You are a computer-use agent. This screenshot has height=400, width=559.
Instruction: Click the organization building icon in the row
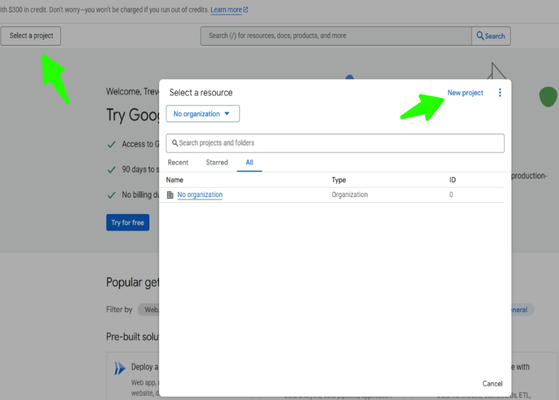tap(170, 195)
